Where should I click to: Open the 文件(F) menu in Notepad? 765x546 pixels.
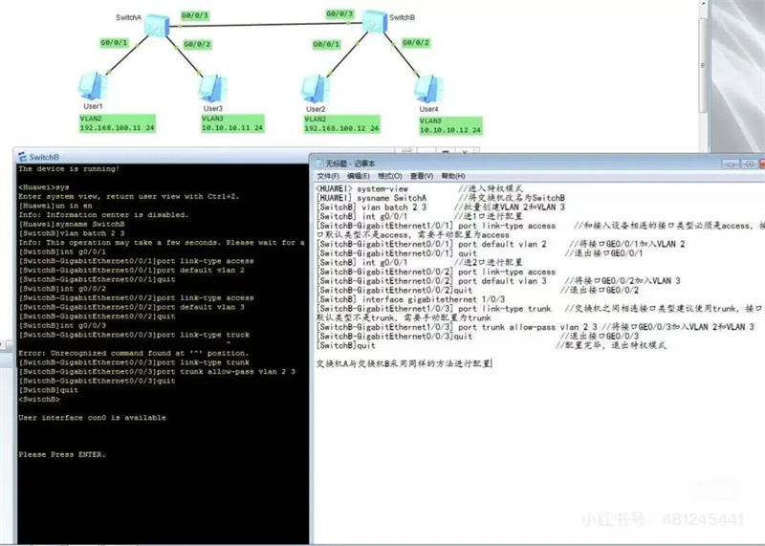[328, 177]
